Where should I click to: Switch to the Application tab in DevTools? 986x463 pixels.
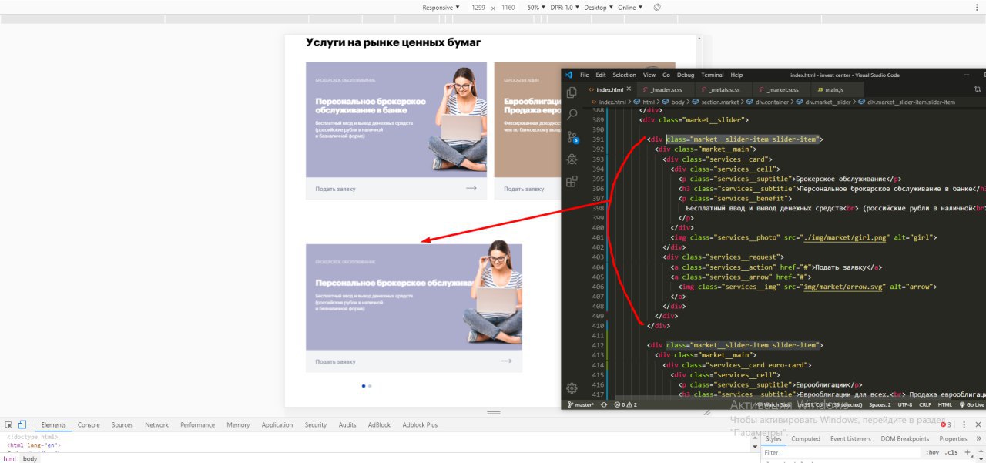click(x=277, y=424)
